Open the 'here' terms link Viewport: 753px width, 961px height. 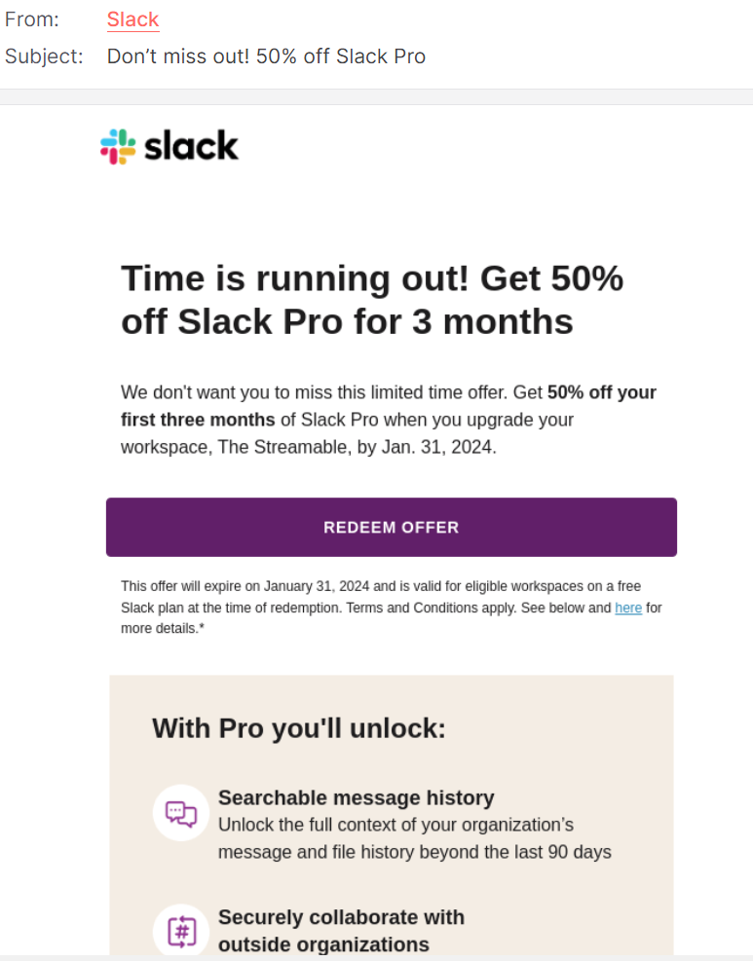[628, 608]
